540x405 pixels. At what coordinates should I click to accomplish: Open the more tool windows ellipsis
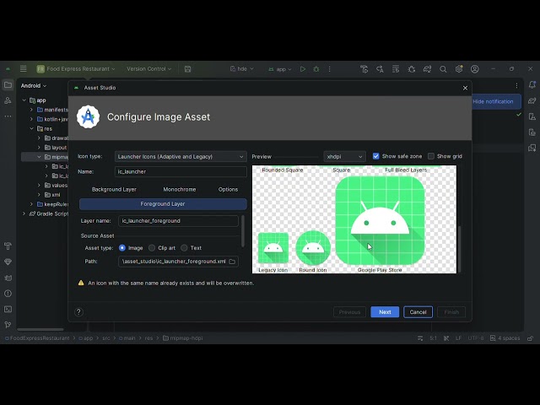pos(8,116)
